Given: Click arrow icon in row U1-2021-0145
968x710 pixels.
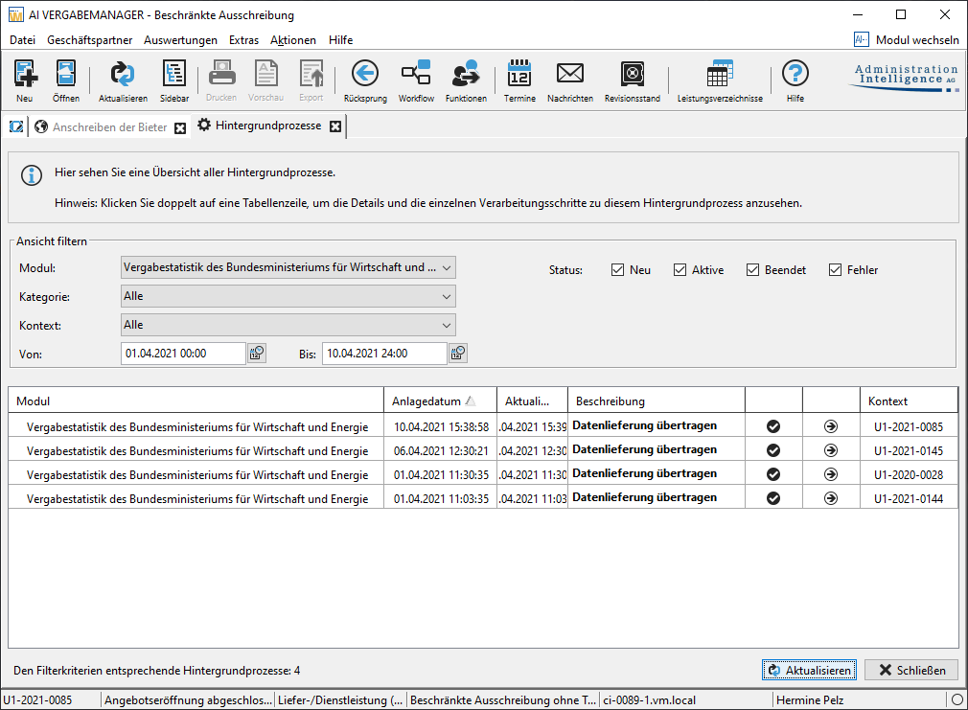Looking at the screenshot, I should point(831,450).
